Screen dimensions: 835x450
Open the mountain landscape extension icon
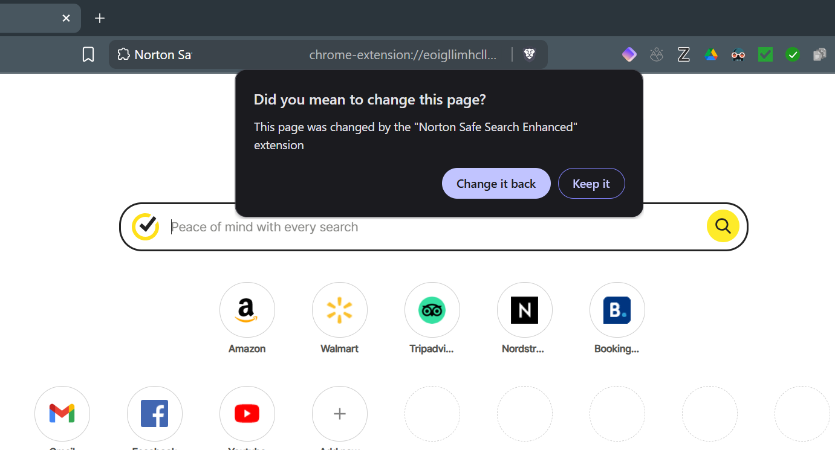pyautogui.click(x=657, y=55)
